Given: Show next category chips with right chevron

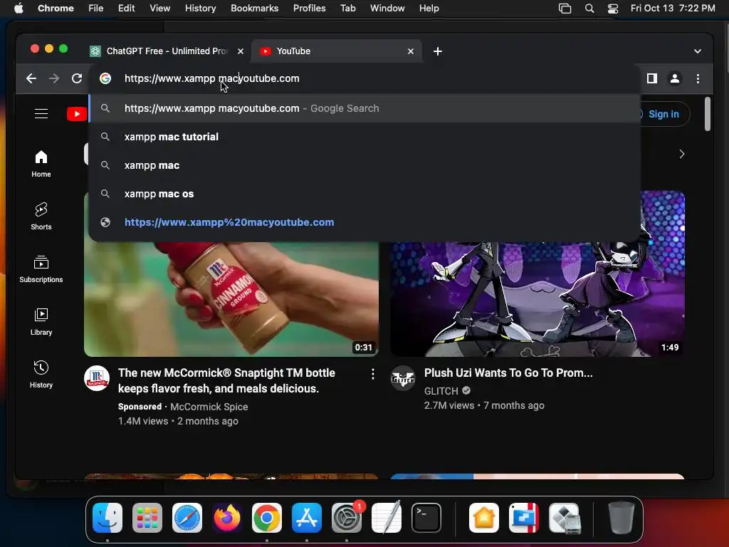Looking at the screenshot, I should 681,154.
